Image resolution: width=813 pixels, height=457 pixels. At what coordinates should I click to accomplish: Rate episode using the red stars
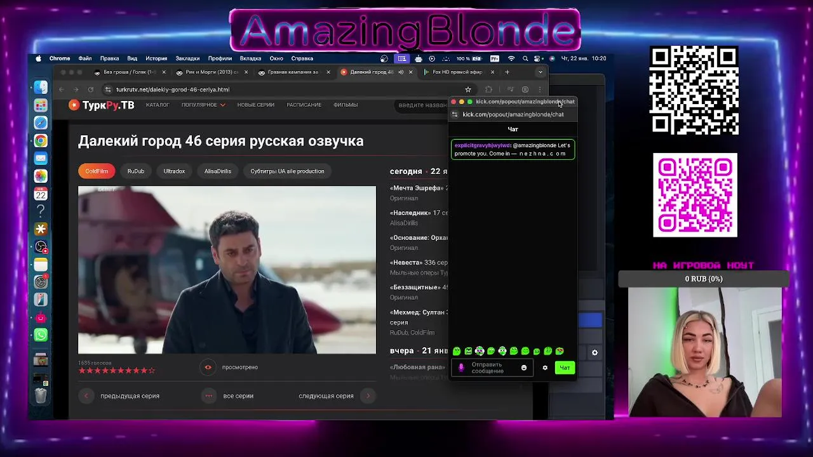[116, 371]
